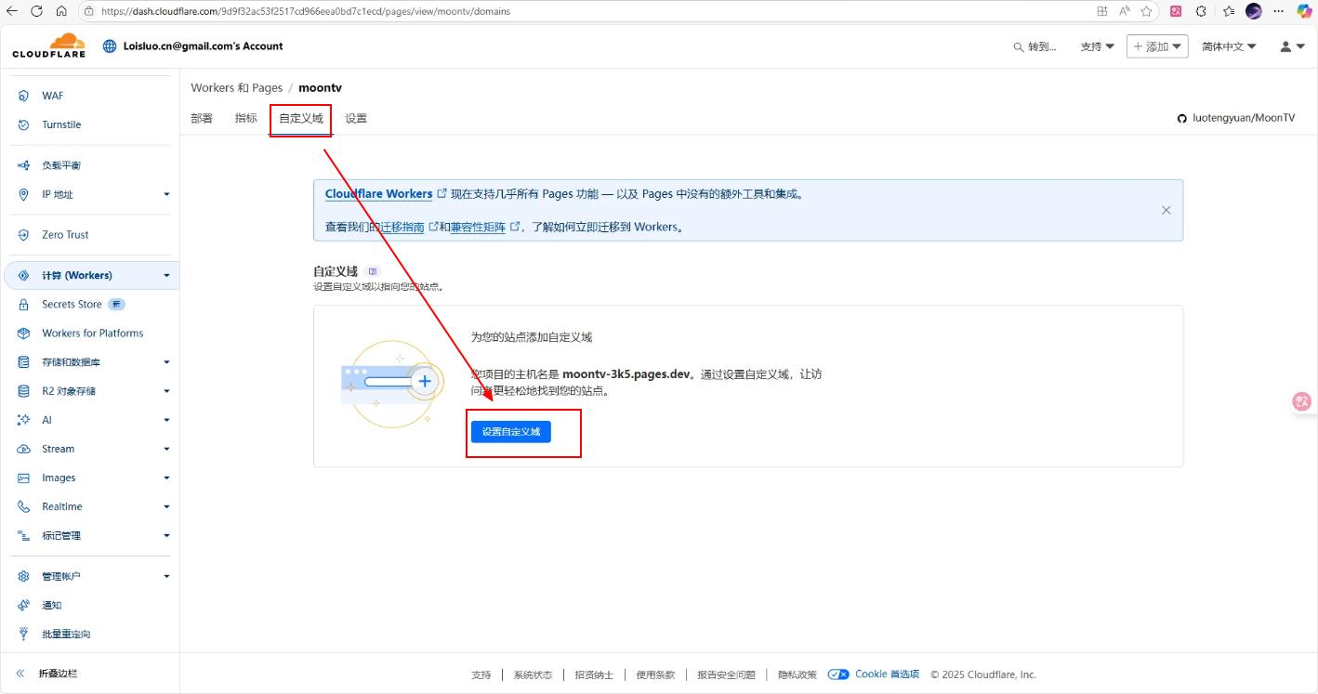This screenshot has height=694, width=1318.
Task: Click the Images picture icon
Action: click(23, 478)
